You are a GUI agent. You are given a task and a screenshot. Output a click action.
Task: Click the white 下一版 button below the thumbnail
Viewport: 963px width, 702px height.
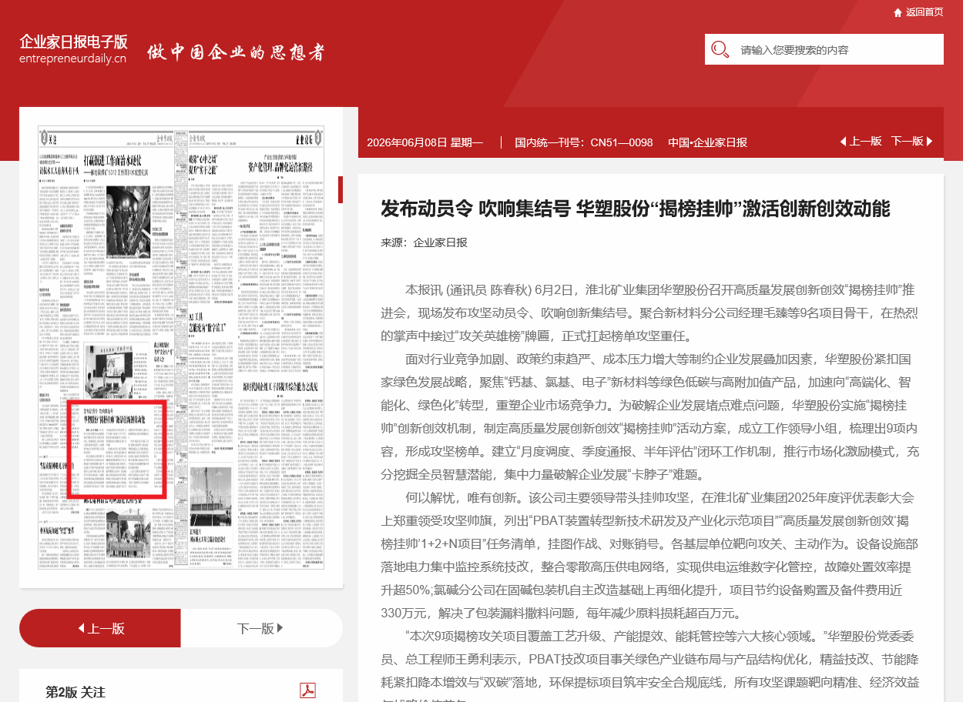261,628
